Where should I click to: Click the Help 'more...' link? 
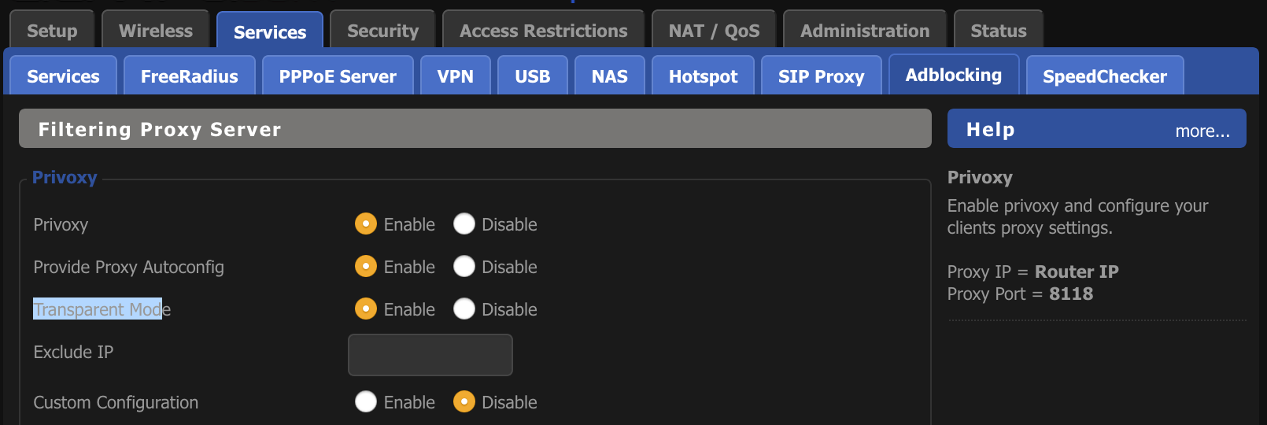tap(1202, 131)
